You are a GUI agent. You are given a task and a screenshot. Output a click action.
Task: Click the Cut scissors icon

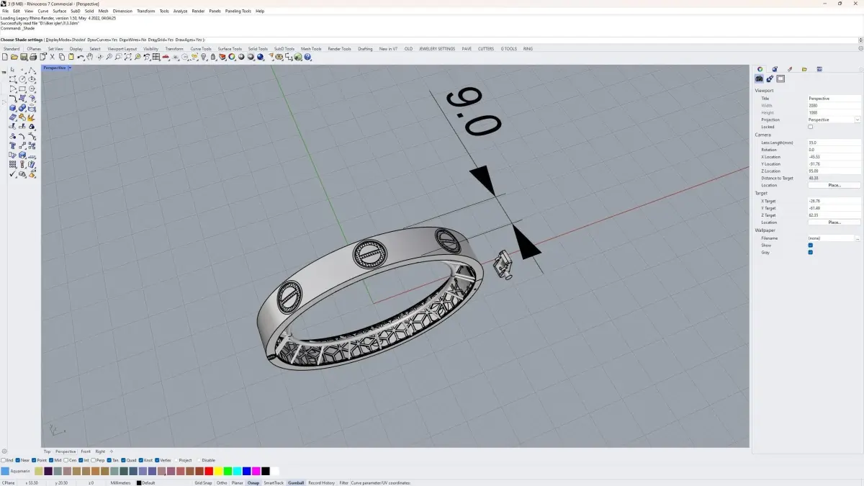(52, 57)
